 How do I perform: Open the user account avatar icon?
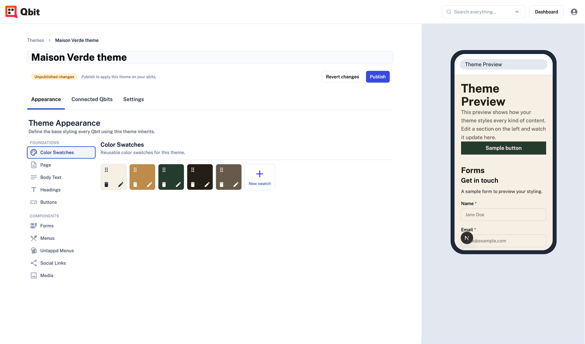(x=574, y=12)
